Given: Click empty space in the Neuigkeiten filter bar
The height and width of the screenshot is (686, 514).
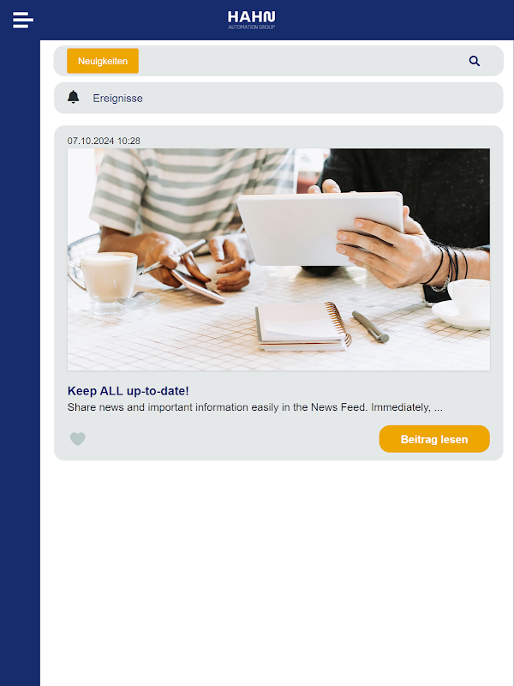Looking at the screenshot, I should pos(302,61).
